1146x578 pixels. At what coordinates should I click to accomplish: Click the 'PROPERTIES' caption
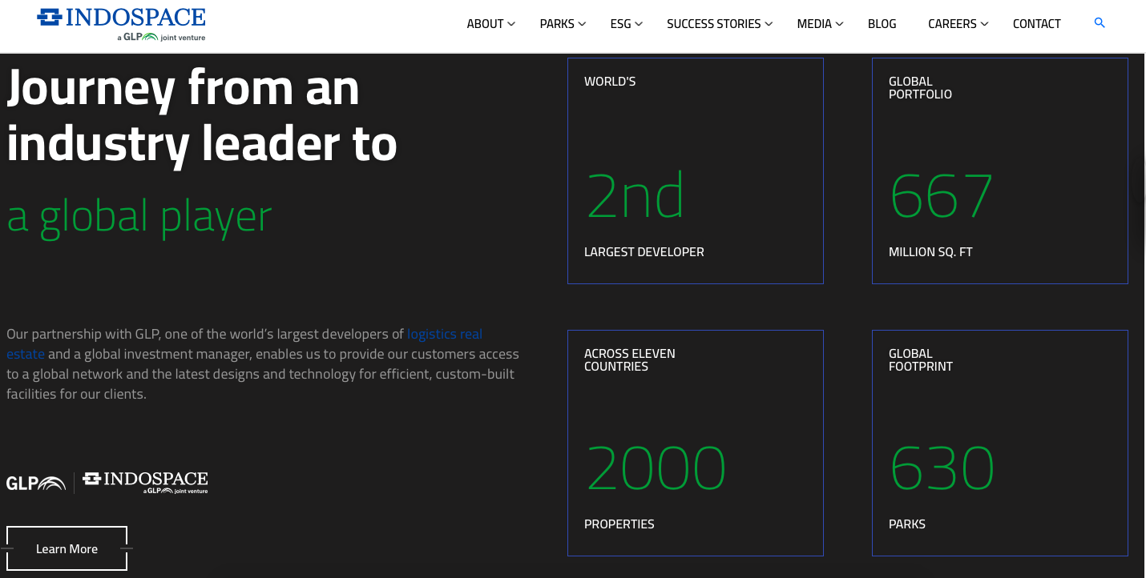pyautogui.click(x=619, y=524)
